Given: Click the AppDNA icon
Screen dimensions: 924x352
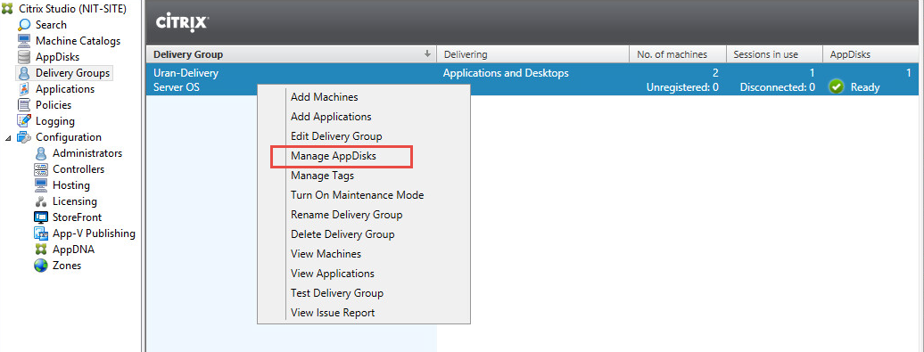Looking at the screenshot, I should tap(41, 249).
